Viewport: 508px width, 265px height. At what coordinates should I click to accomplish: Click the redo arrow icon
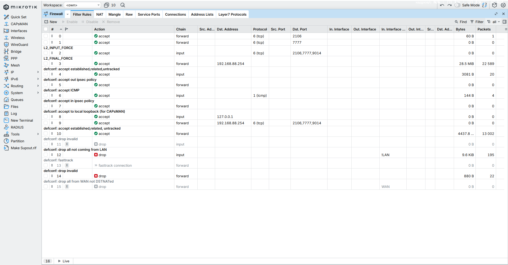(449, 5)
